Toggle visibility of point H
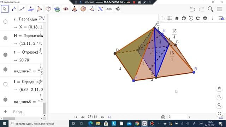The height and width of the screenshot is (127, 226). pyautogui.click(x=5, y=38)
